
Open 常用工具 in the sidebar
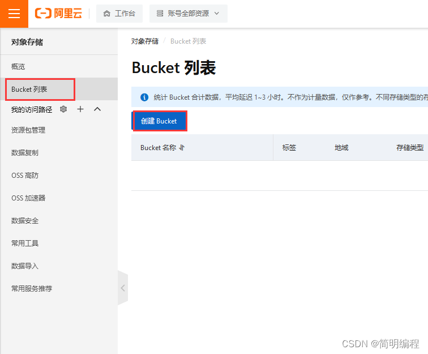(x=25, y=244)
